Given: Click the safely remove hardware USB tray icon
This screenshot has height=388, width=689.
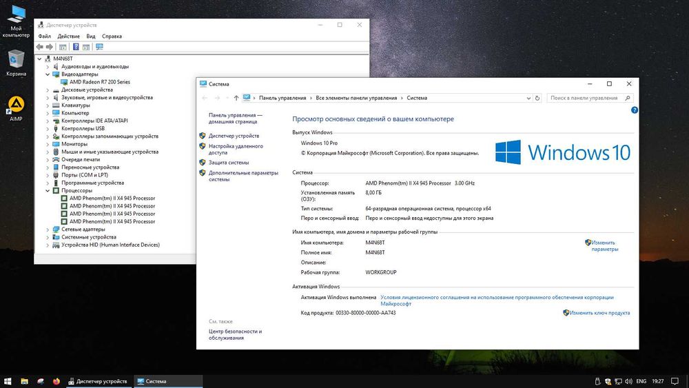Looking at the screenshot, I should (597, 381).
